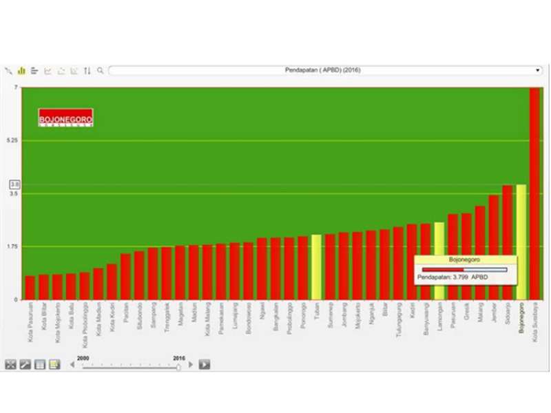Click the Kota Surabaya bar
The image size is (551, 413).
coord(534,193)
